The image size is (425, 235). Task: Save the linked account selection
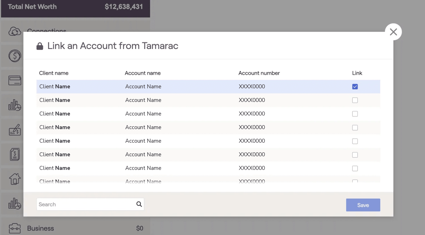click(363, 205)
